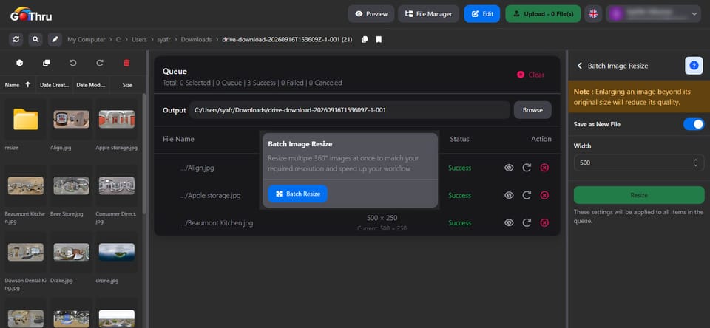Open the search icon in the path bar
The width and height of the screenshot is (710, 328).
tap(35, 39)
